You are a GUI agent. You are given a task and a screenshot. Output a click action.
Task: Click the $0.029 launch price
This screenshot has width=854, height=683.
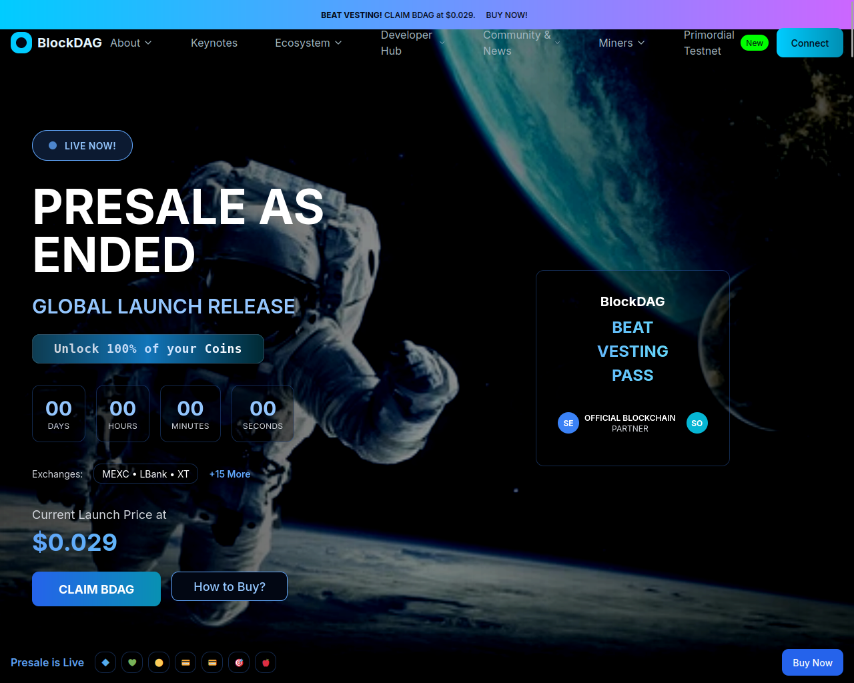click(x=75, y=542)
